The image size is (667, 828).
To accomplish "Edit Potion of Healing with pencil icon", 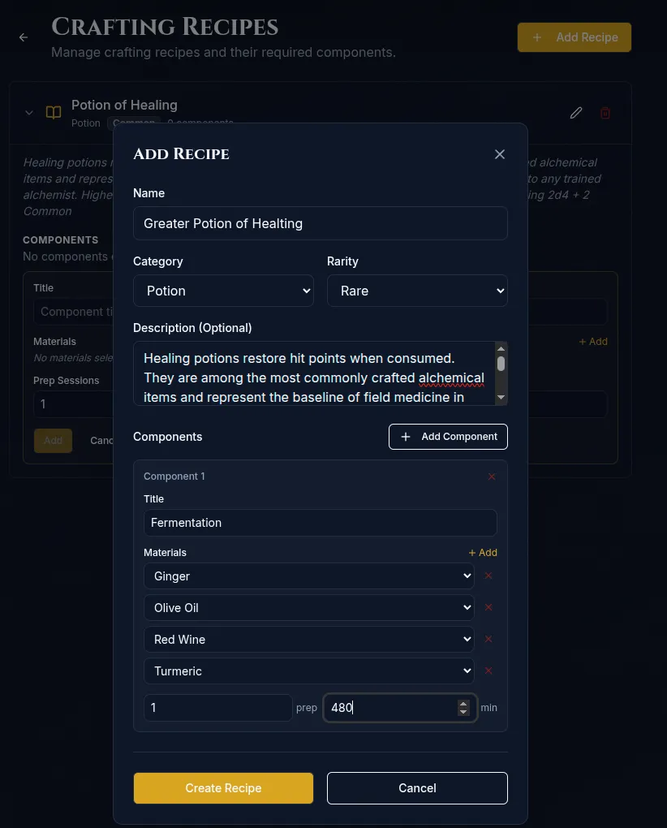I will pos(576,113).
